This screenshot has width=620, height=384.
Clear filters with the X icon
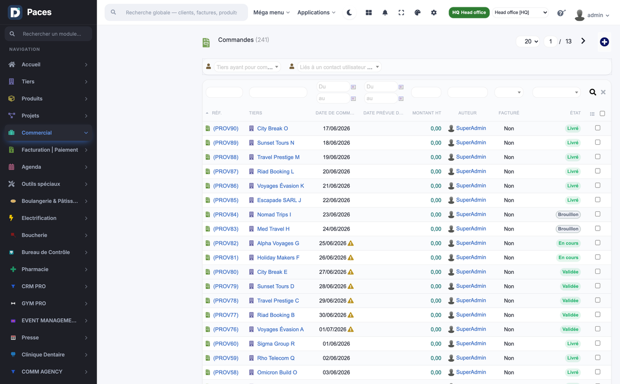[603, 93]
